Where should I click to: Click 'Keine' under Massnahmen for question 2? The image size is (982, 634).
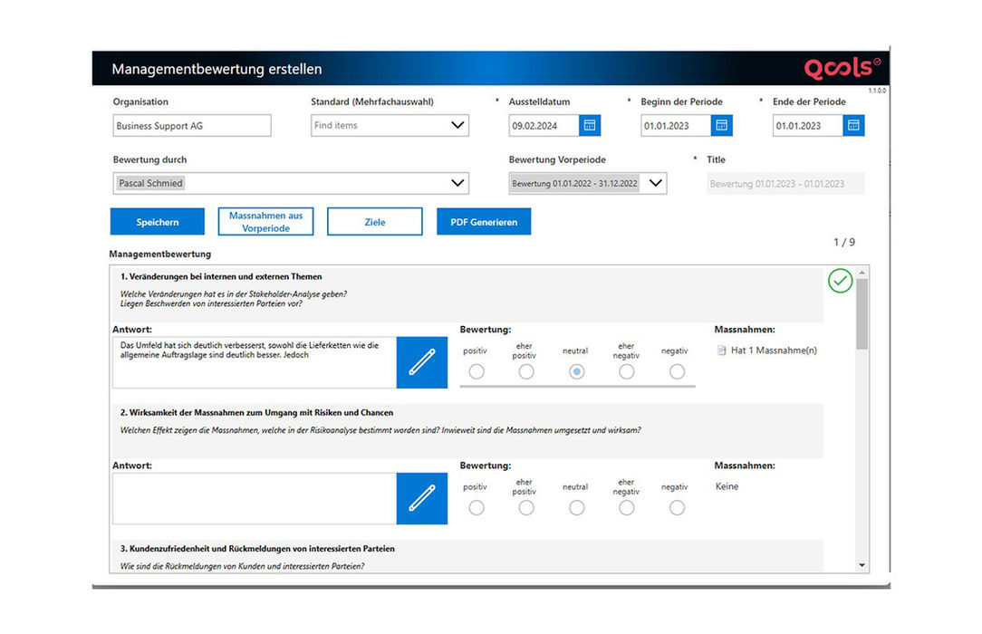(x=727, y=486)
